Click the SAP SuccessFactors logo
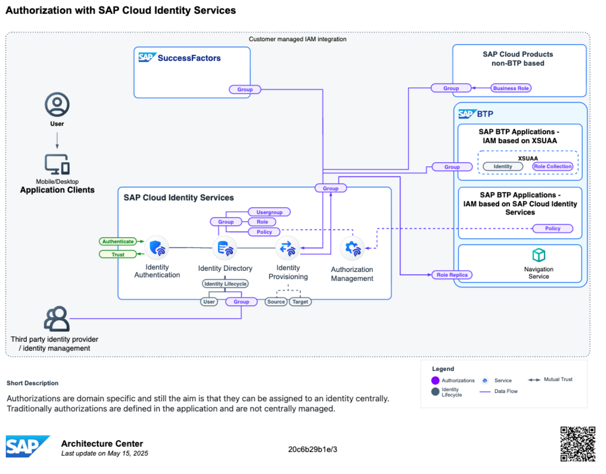Image resolution: width=606 pixels, height=474 pixels. [x=179, y=58]
